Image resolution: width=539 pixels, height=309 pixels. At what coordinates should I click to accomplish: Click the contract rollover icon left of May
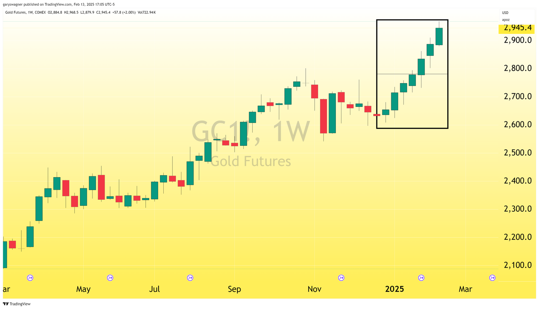pos(30,278)
